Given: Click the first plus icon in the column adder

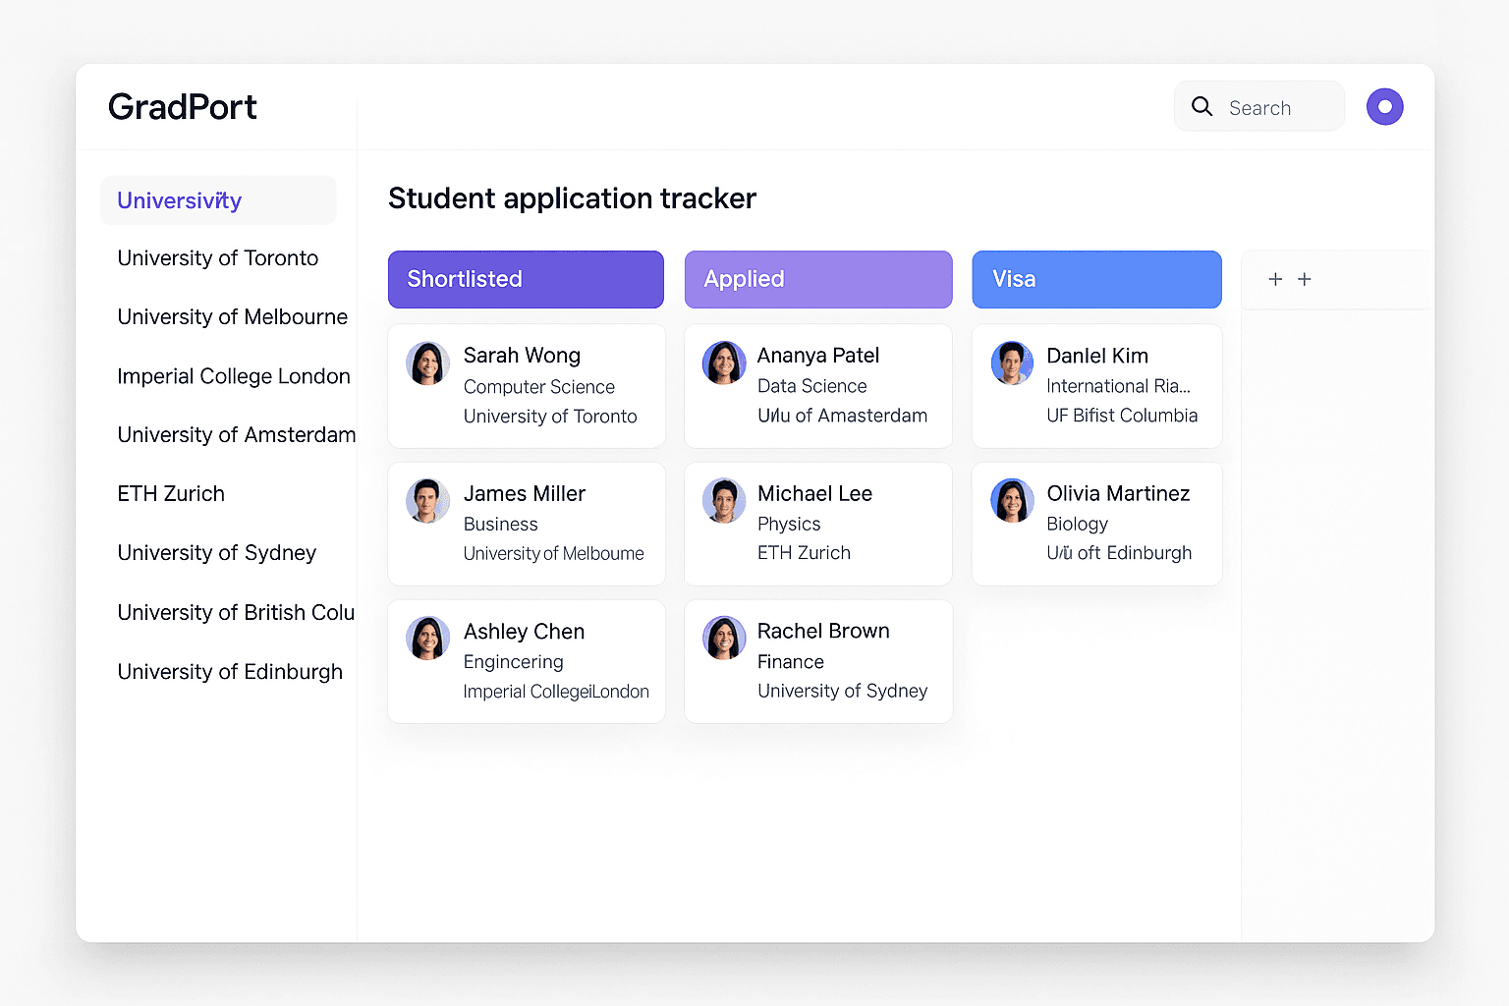Looking at the screenshot, I should click(x=1275, y=279).
